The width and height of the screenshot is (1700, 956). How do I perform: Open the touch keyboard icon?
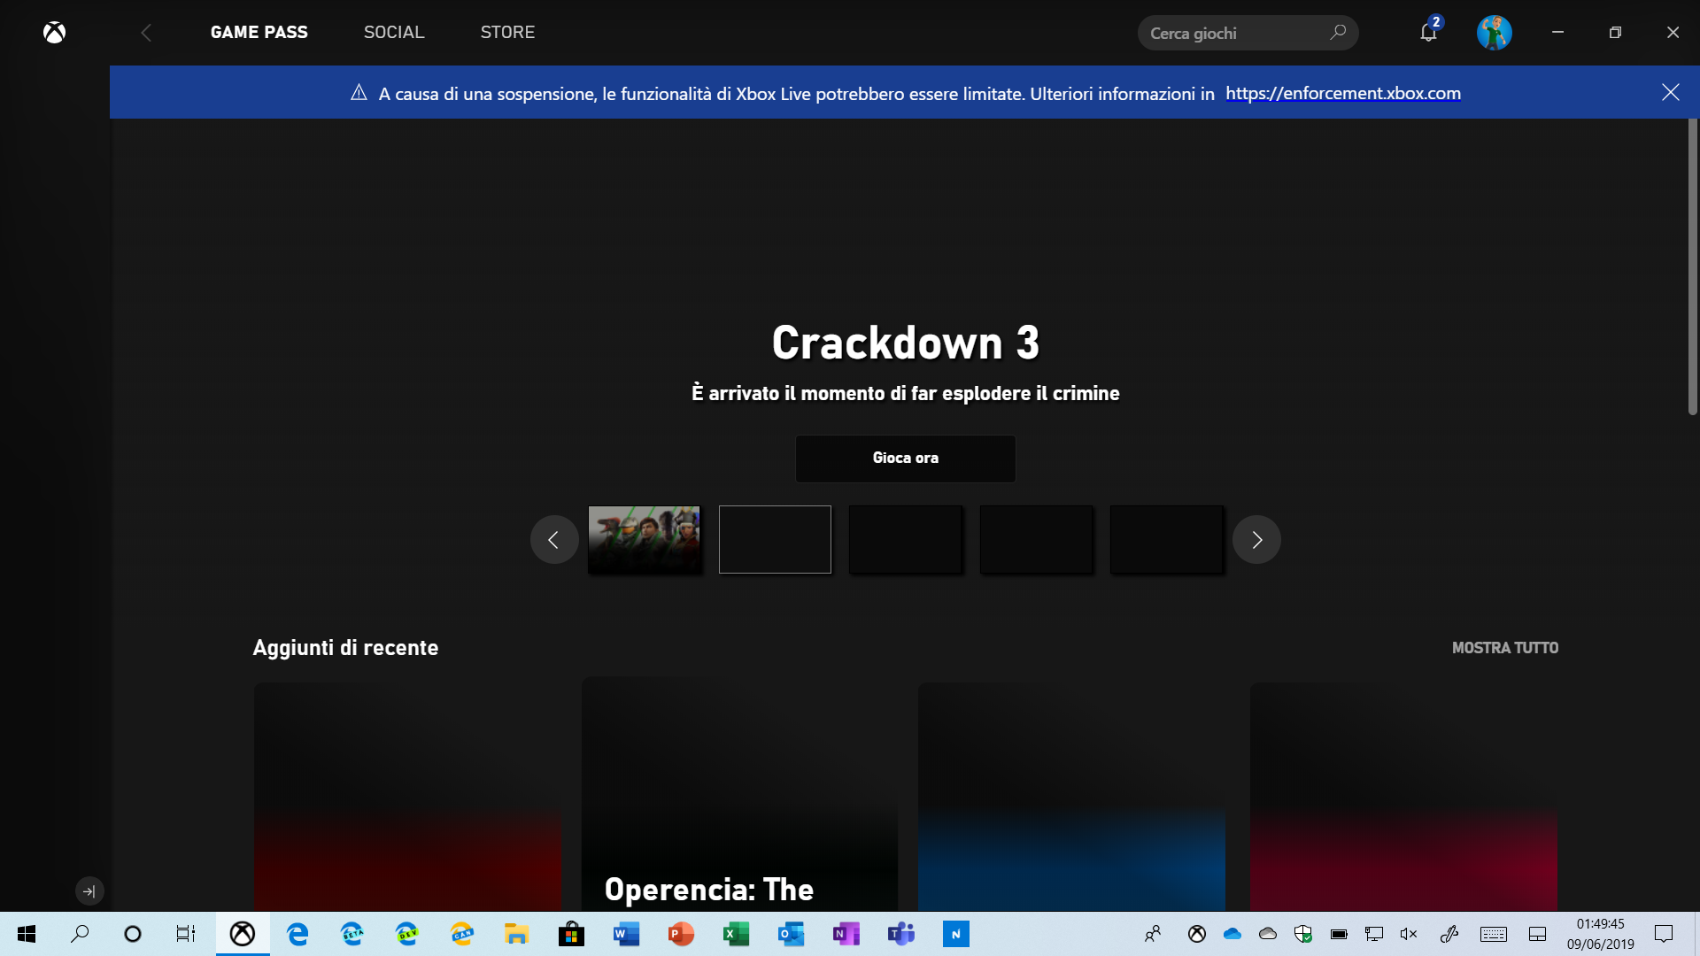[x=1494, y=934]
